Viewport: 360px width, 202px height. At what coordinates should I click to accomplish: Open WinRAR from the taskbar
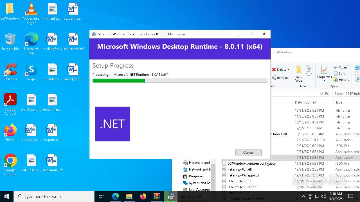pos(157,196)
